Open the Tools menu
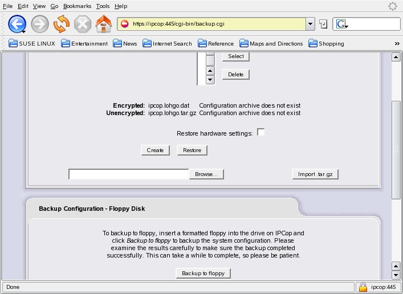The image size is (403, 294). coord(103,6)
